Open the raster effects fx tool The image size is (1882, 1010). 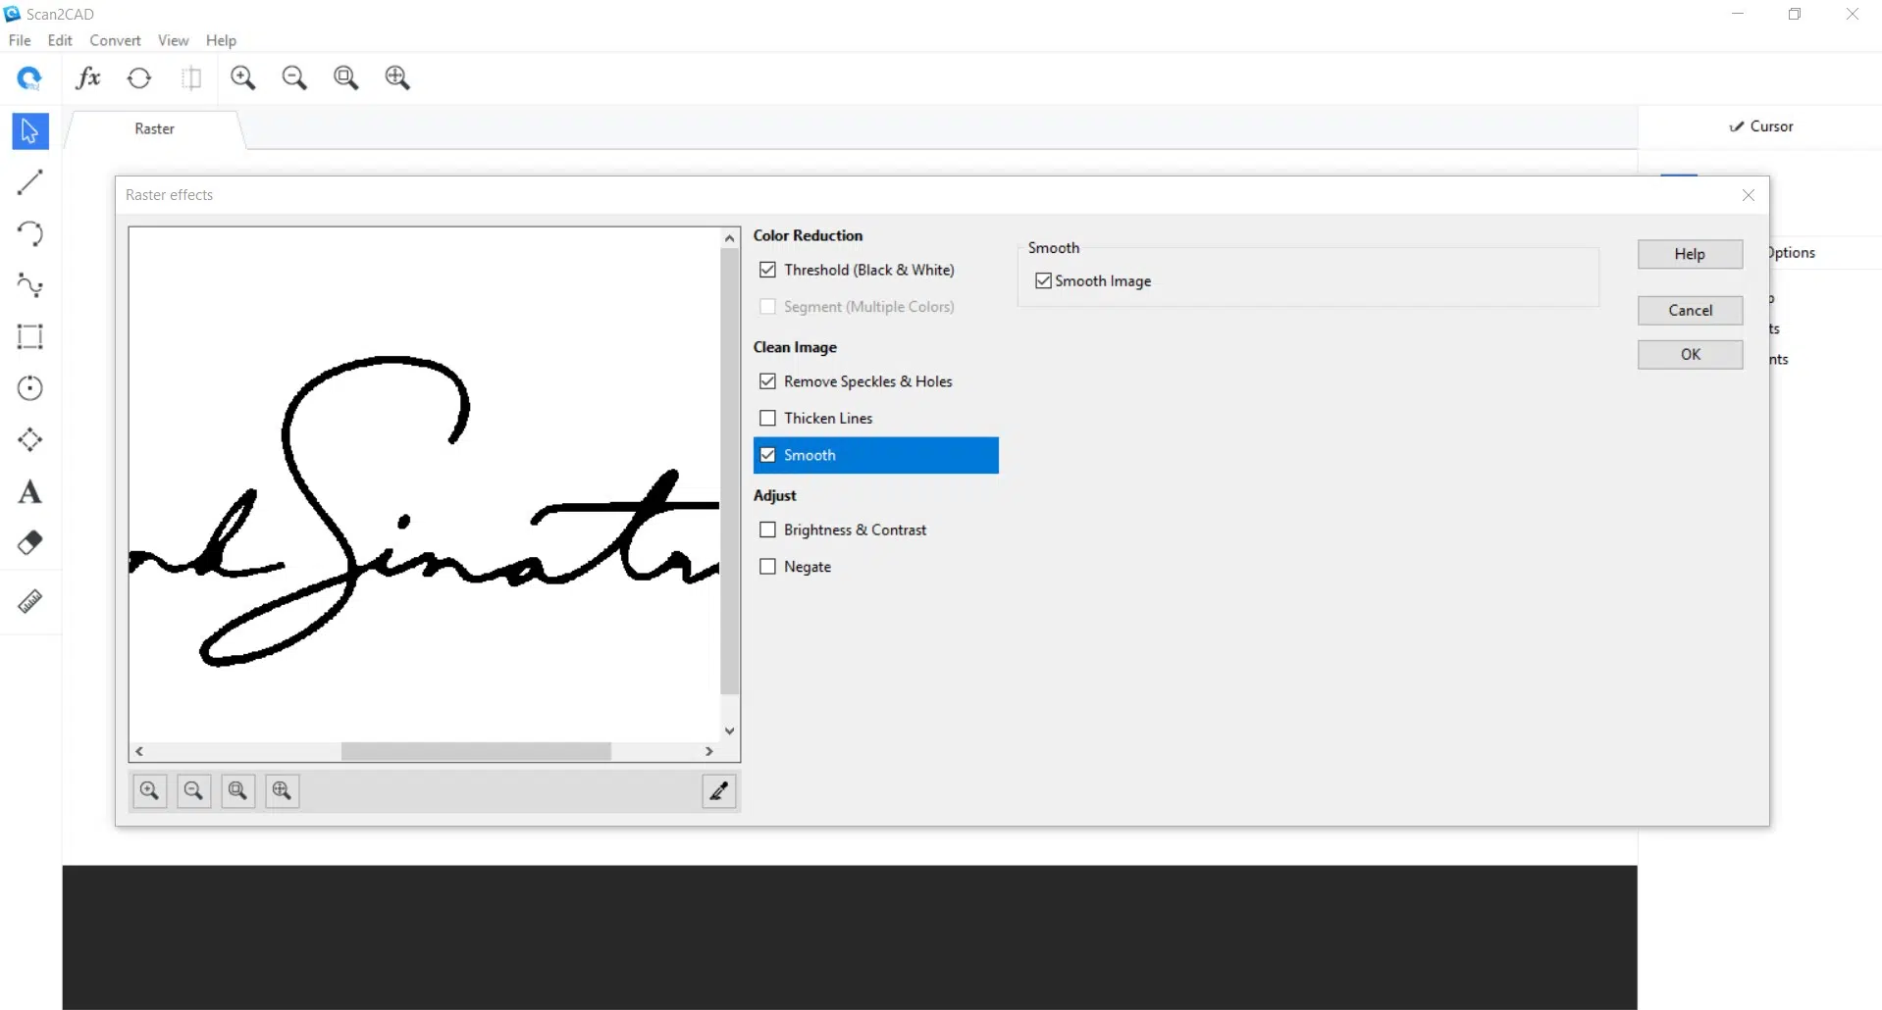coord(87,77)
